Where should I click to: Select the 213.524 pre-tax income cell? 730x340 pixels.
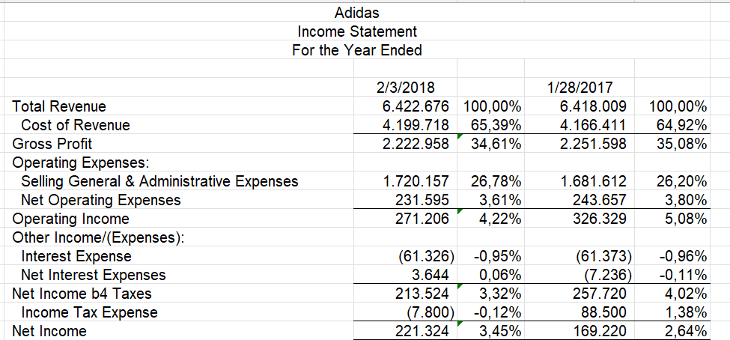tap(422, 294)
